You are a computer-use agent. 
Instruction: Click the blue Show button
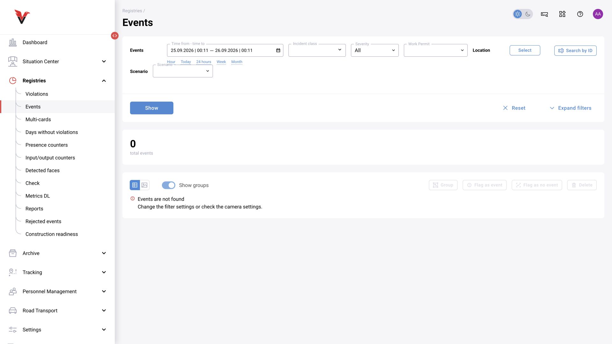(x=152, y=108)
